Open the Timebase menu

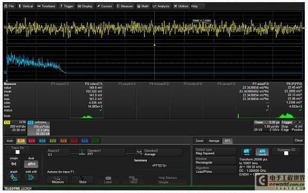46,6
